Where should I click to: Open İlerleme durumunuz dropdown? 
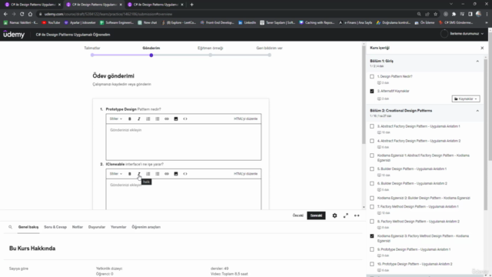(462, 34)
